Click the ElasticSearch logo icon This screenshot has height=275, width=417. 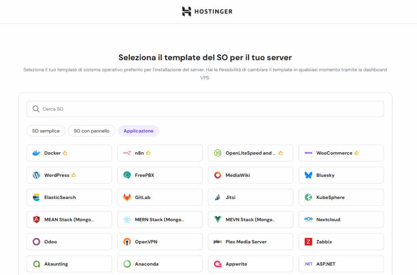coord(36,197)
